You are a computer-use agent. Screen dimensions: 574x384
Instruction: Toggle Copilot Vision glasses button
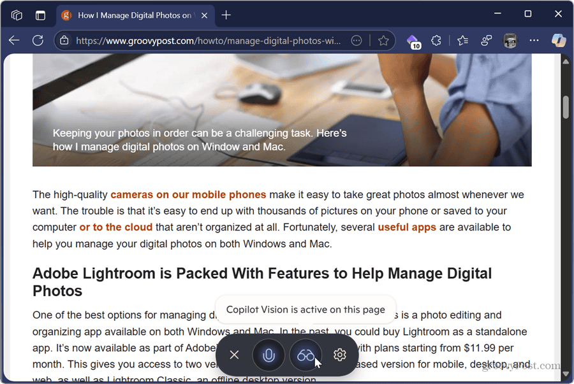[x=305, y=355]
